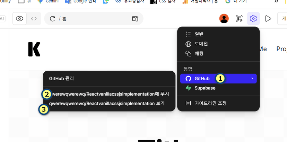
Task: Reload the page with the refresh icon
Action: click(x=53, y=19)
